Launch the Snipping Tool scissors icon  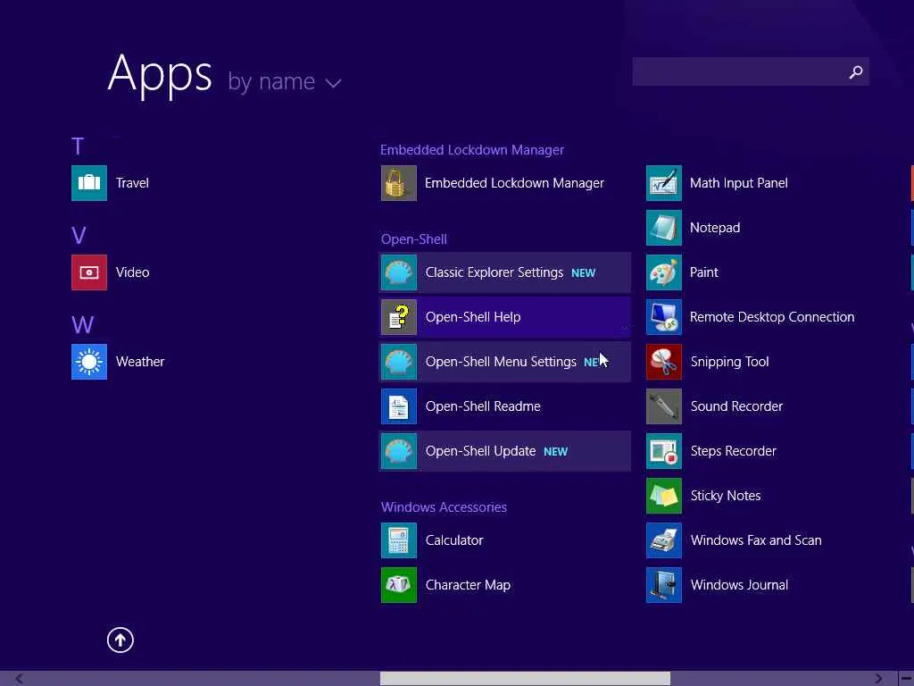(x=664, y=362)
